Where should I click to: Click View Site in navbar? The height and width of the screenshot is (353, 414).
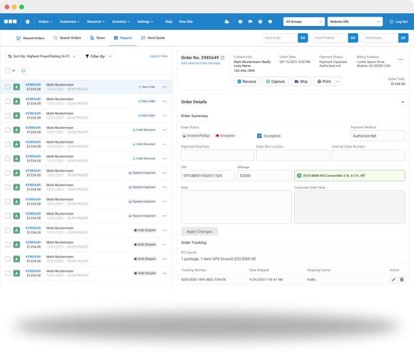point(186,22)
